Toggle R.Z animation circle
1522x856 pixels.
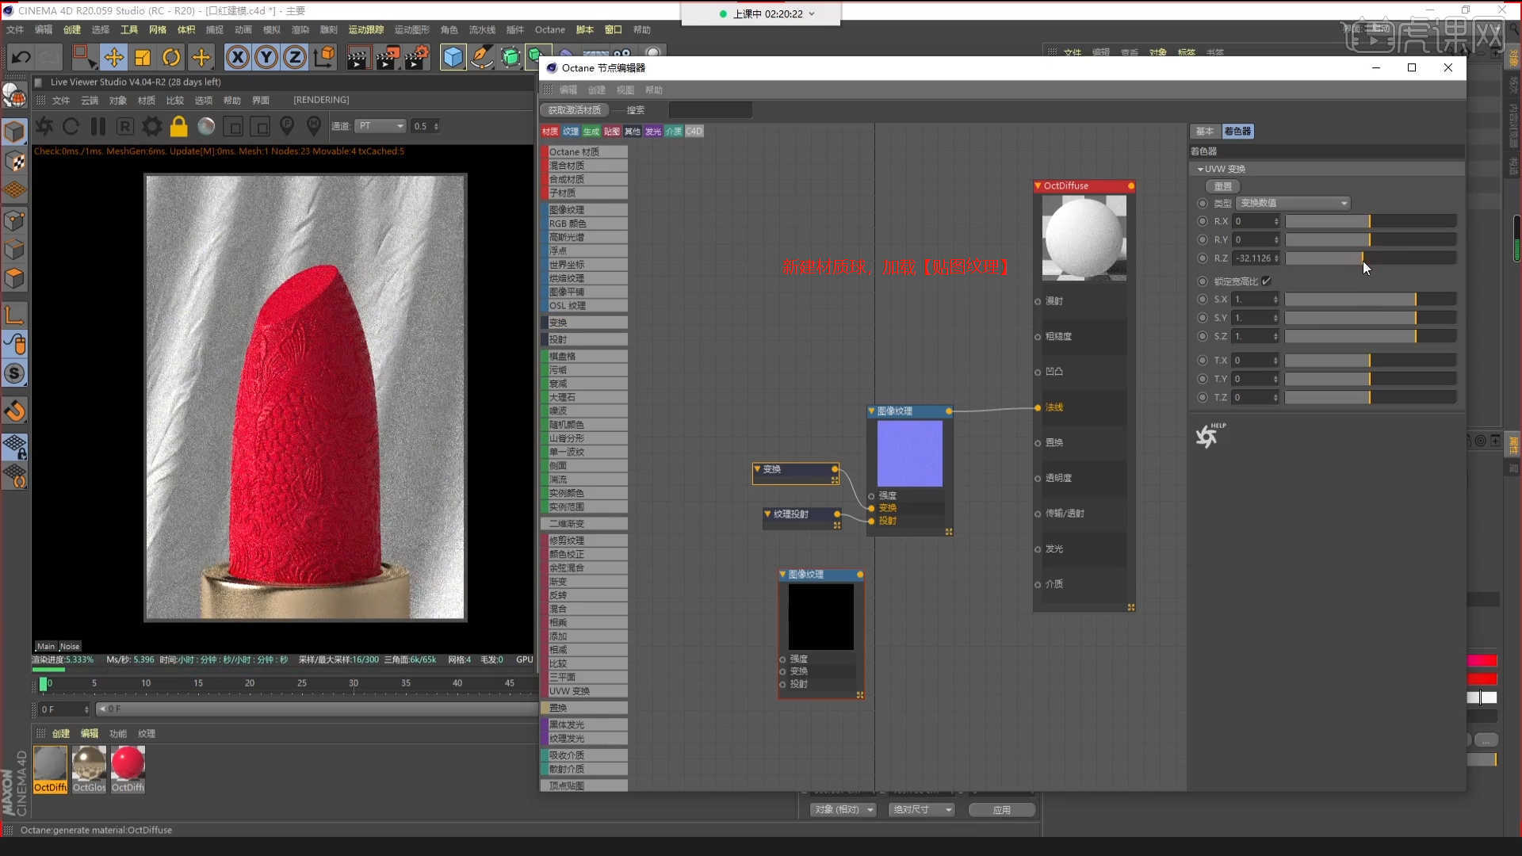click(x=1203, y=258)
